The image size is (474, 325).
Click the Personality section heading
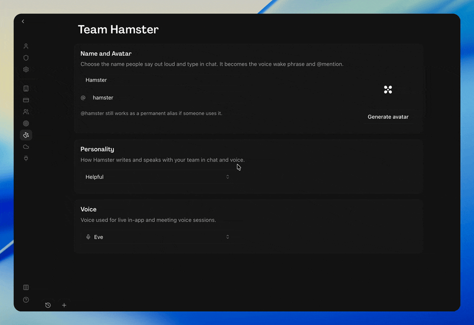click(97, 150)
